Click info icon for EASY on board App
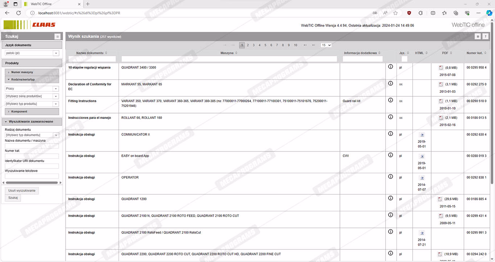This screenshot has width=495, height=262. click(390, 155)
